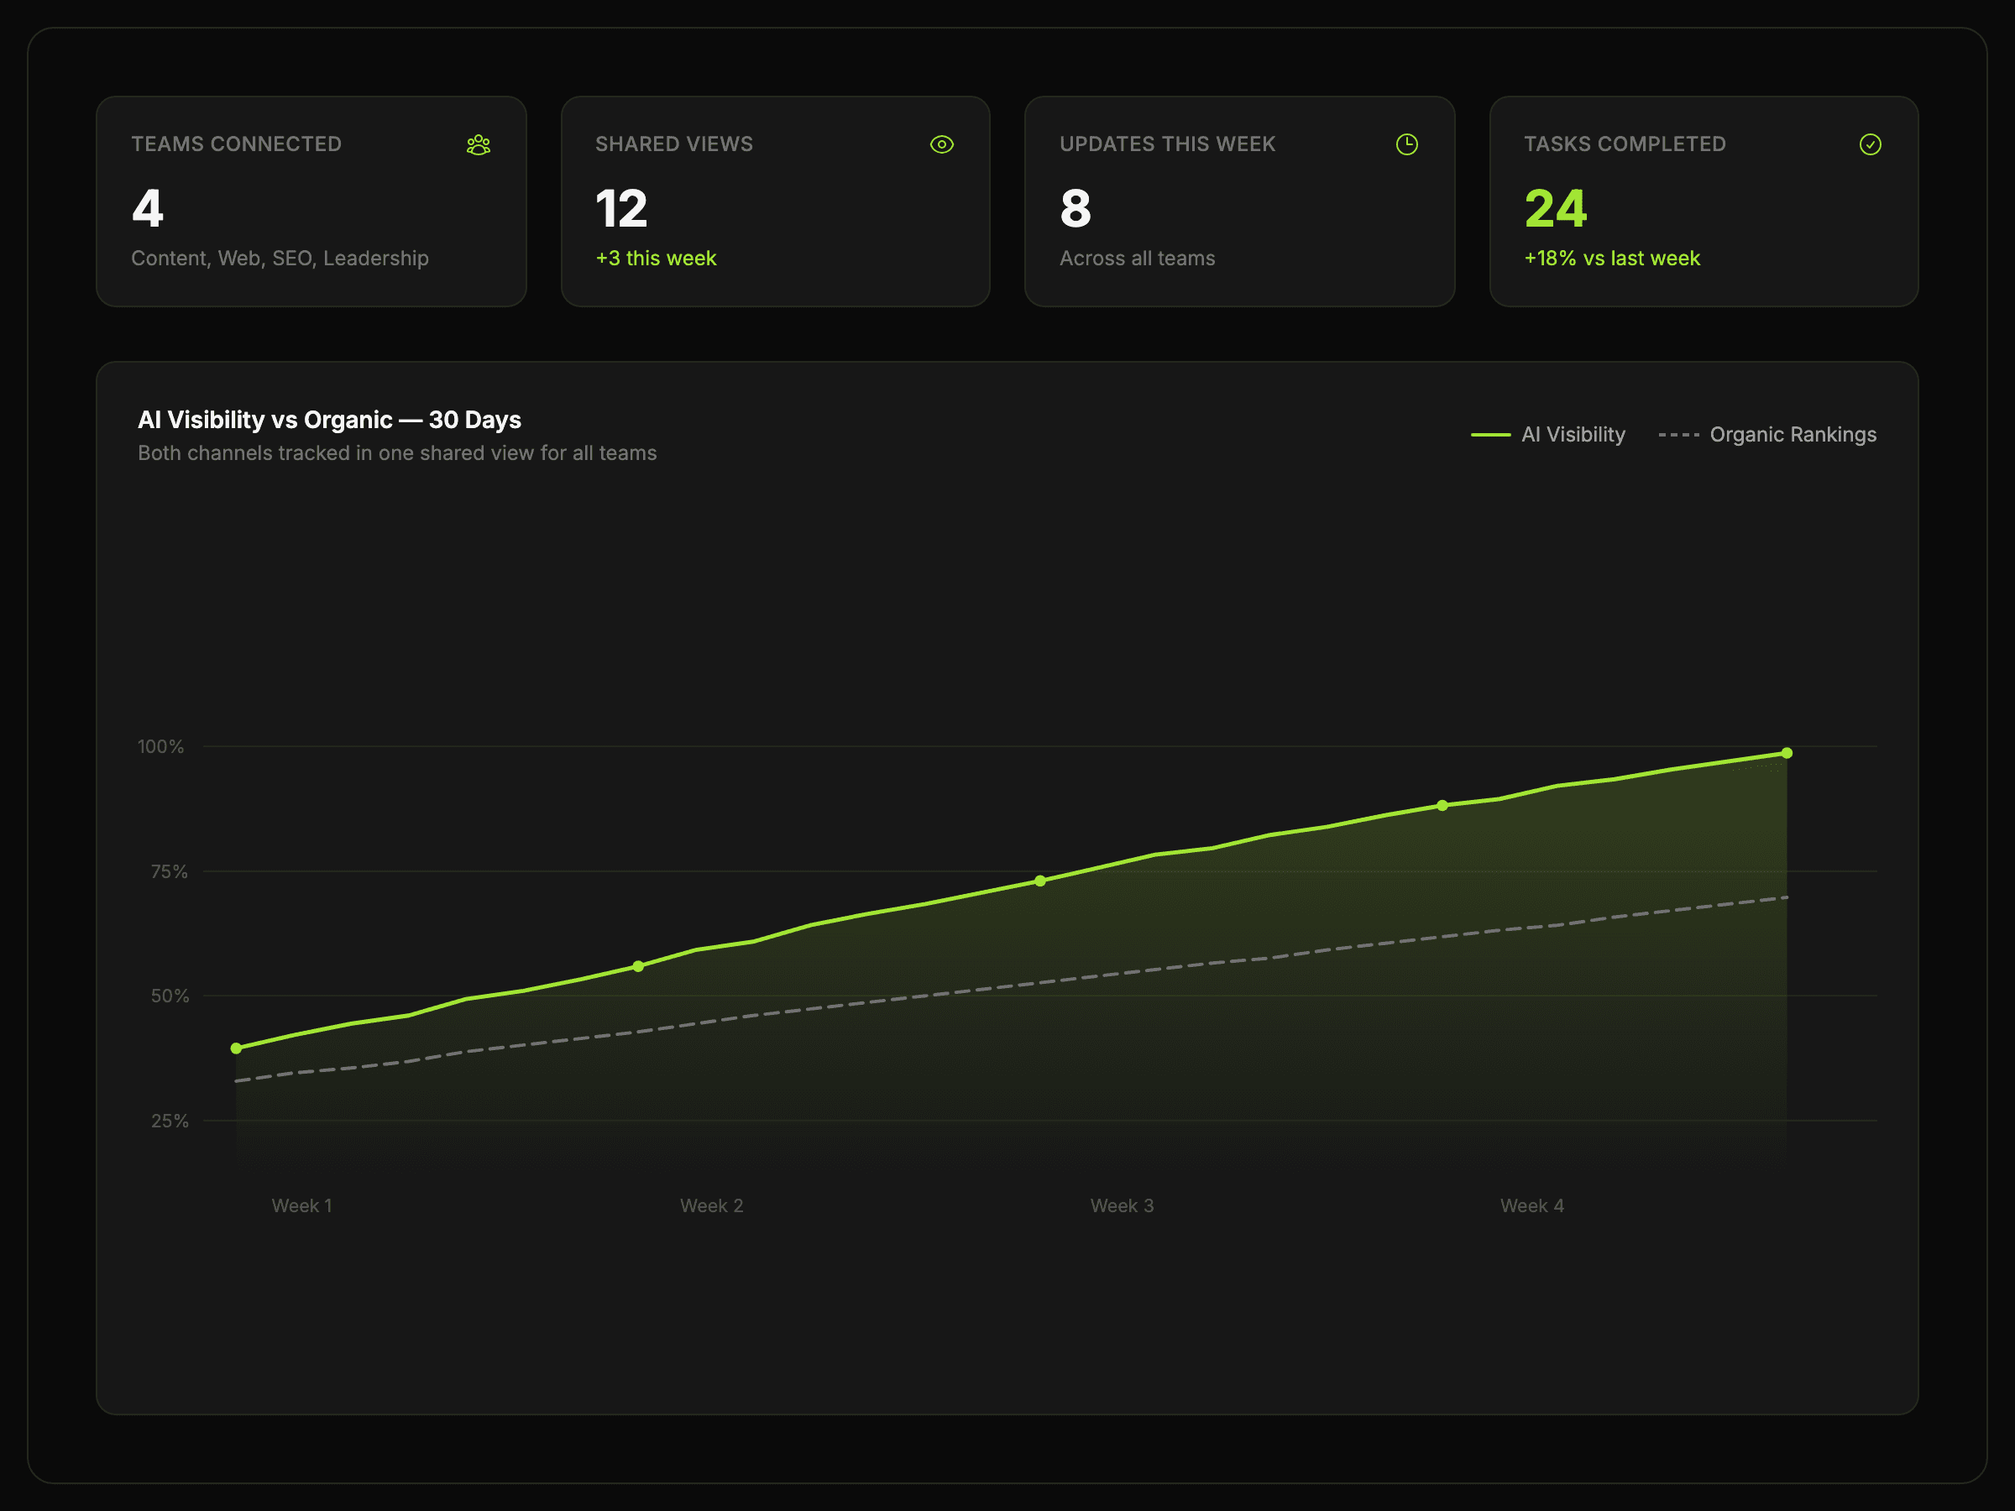This screenshot has width=2015, height=1511.
Task: Click the 100% y-axis label
Action: click(160, 747)
